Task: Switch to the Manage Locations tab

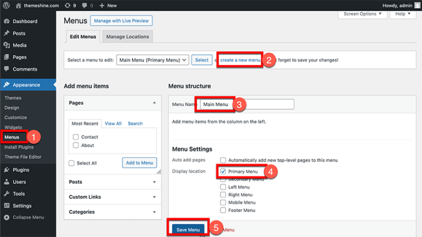Action: pyautogui.click(x=127, y=37)
